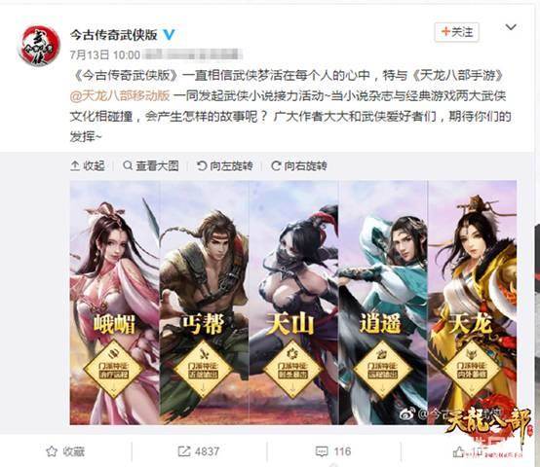Viewport: 540px width, 467px height.
Task: Click the blue verified V badge
Action: point(169,34)
